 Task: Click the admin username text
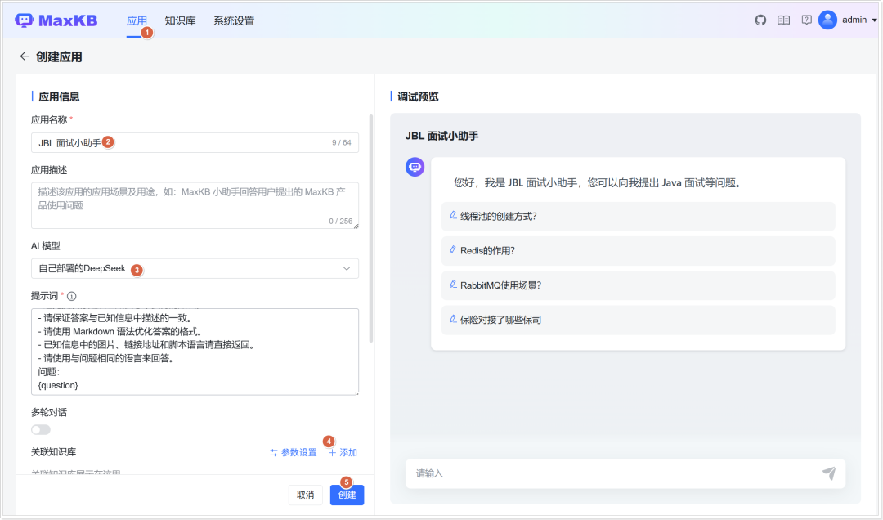(x=854, y=20)
